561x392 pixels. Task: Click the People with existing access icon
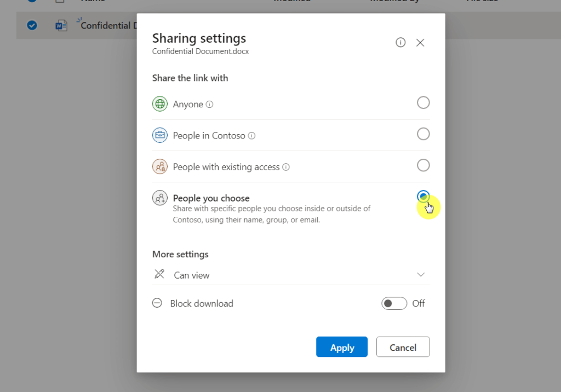[160, 166]
